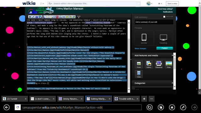Click the right rail collapse handle
This screenshot has width=201, height=113.
(131, 59)
